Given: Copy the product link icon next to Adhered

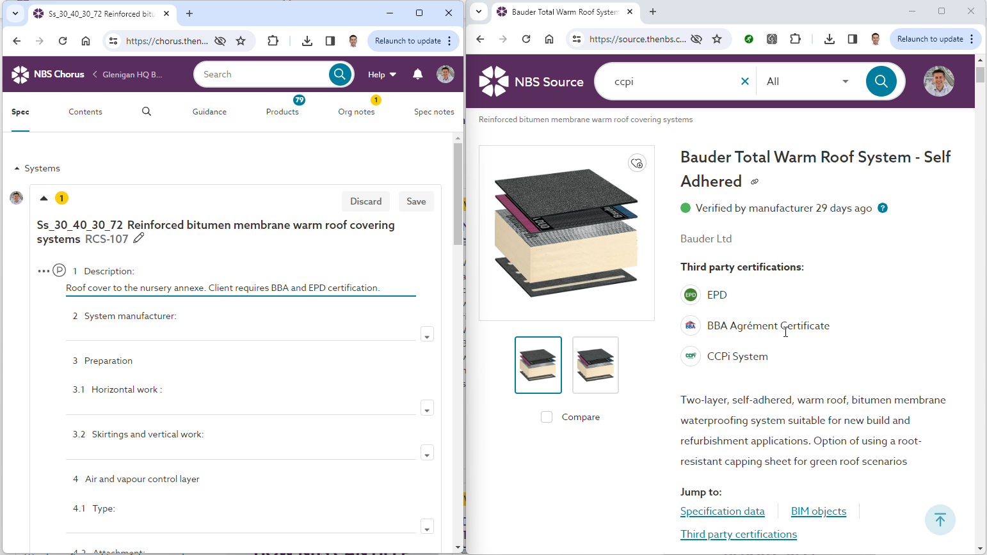Looking at the screenshot, I should (755, 182).
